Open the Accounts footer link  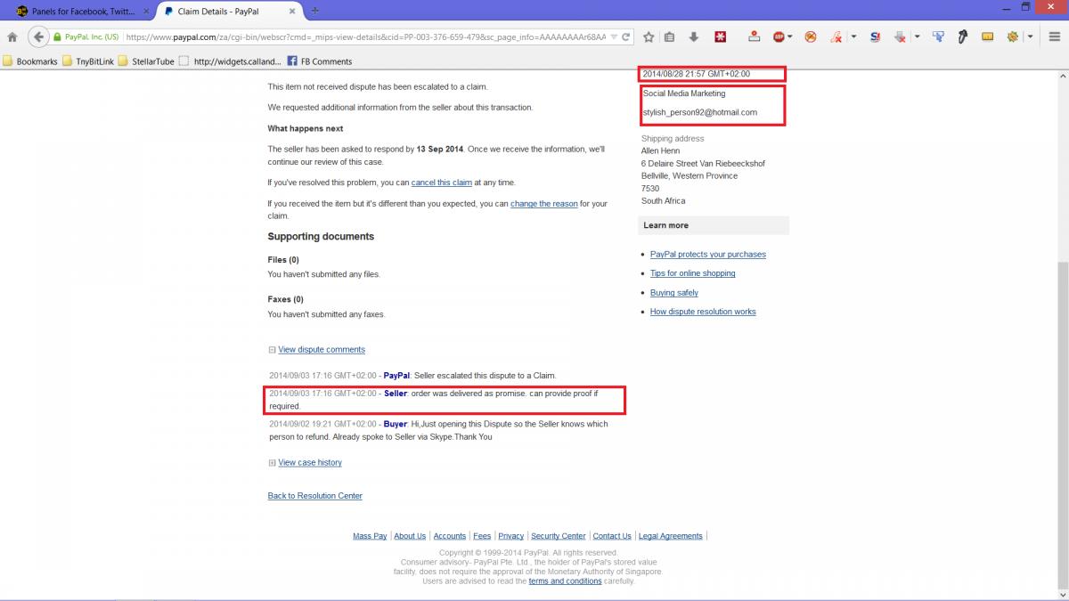(450, 536)
